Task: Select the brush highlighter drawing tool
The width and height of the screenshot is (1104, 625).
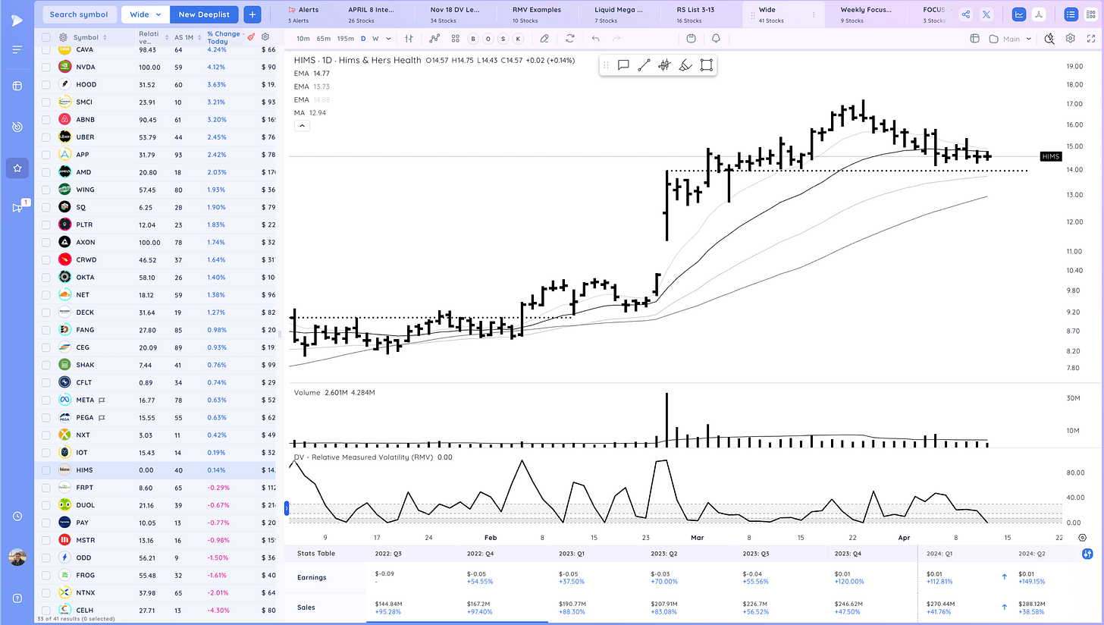Action: point(685,65)
